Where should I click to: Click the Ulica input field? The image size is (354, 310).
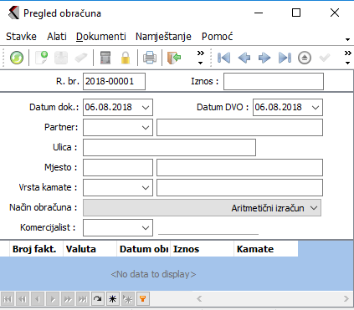169,147
